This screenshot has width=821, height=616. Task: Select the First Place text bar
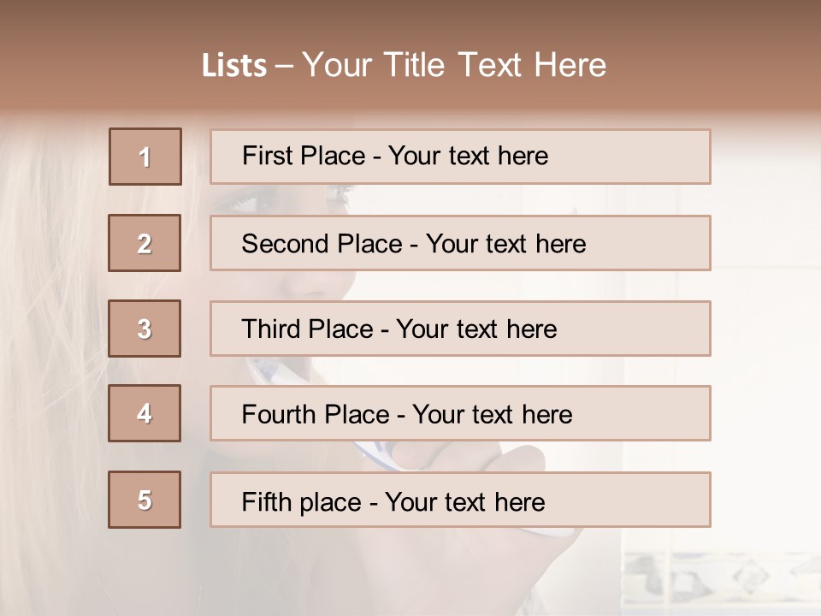(460, 157)
